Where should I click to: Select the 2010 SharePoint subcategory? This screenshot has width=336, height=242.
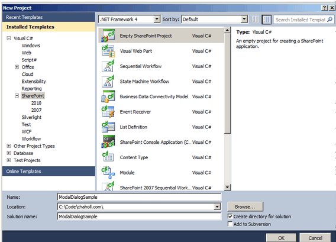[36, 103]
